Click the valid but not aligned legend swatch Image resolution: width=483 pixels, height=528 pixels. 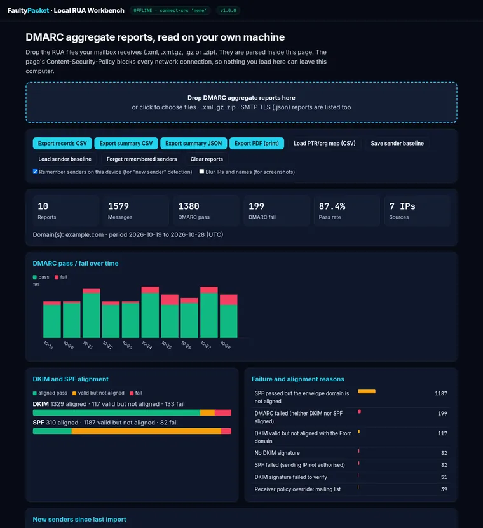(74, 393)
